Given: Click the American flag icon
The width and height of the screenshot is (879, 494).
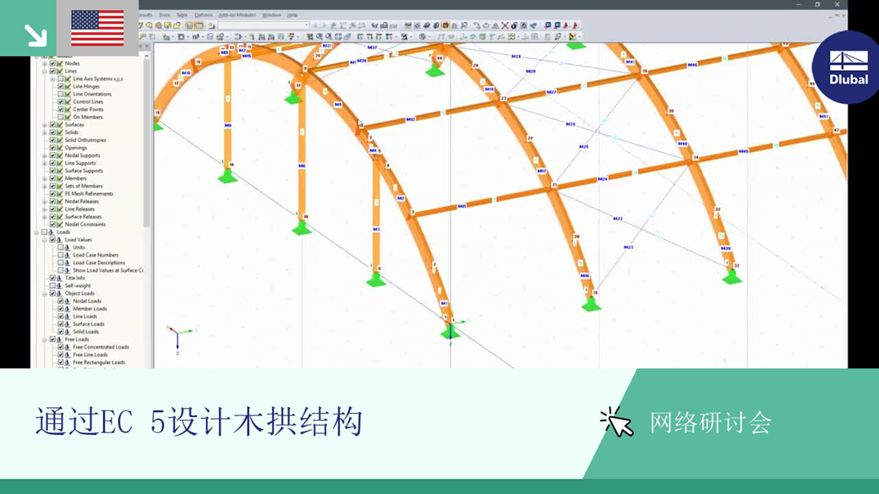Looking at the screenshot, I should click(x=97, y=28).
